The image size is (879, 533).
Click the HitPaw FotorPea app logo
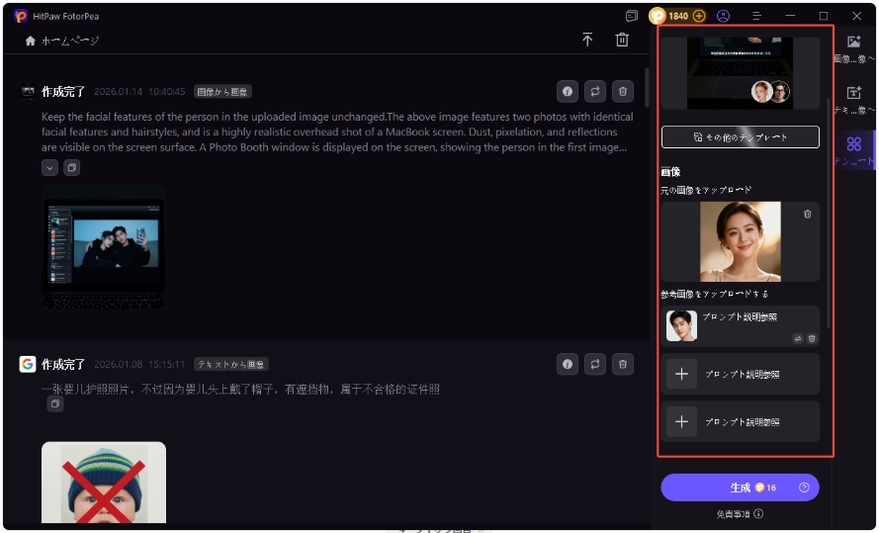point(21,16)
